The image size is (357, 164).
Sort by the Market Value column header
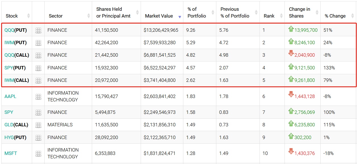(159, 16)
